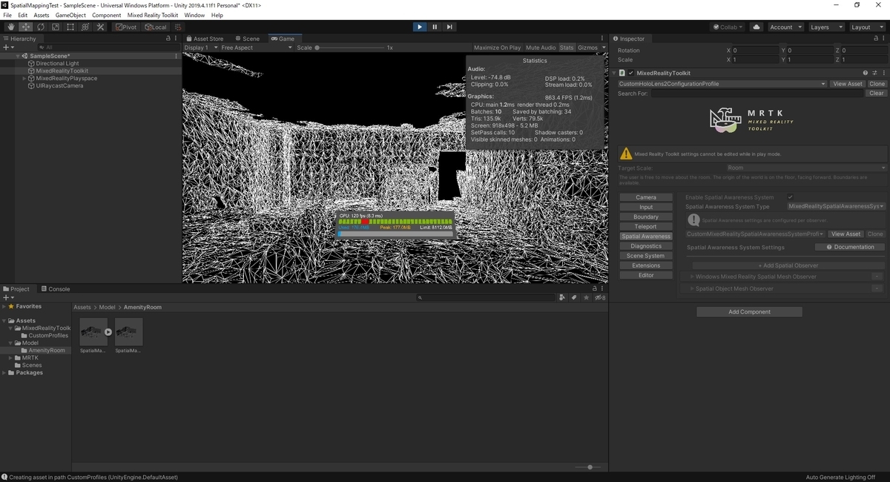Open Hierarchy panel options menu

[177, 39]
